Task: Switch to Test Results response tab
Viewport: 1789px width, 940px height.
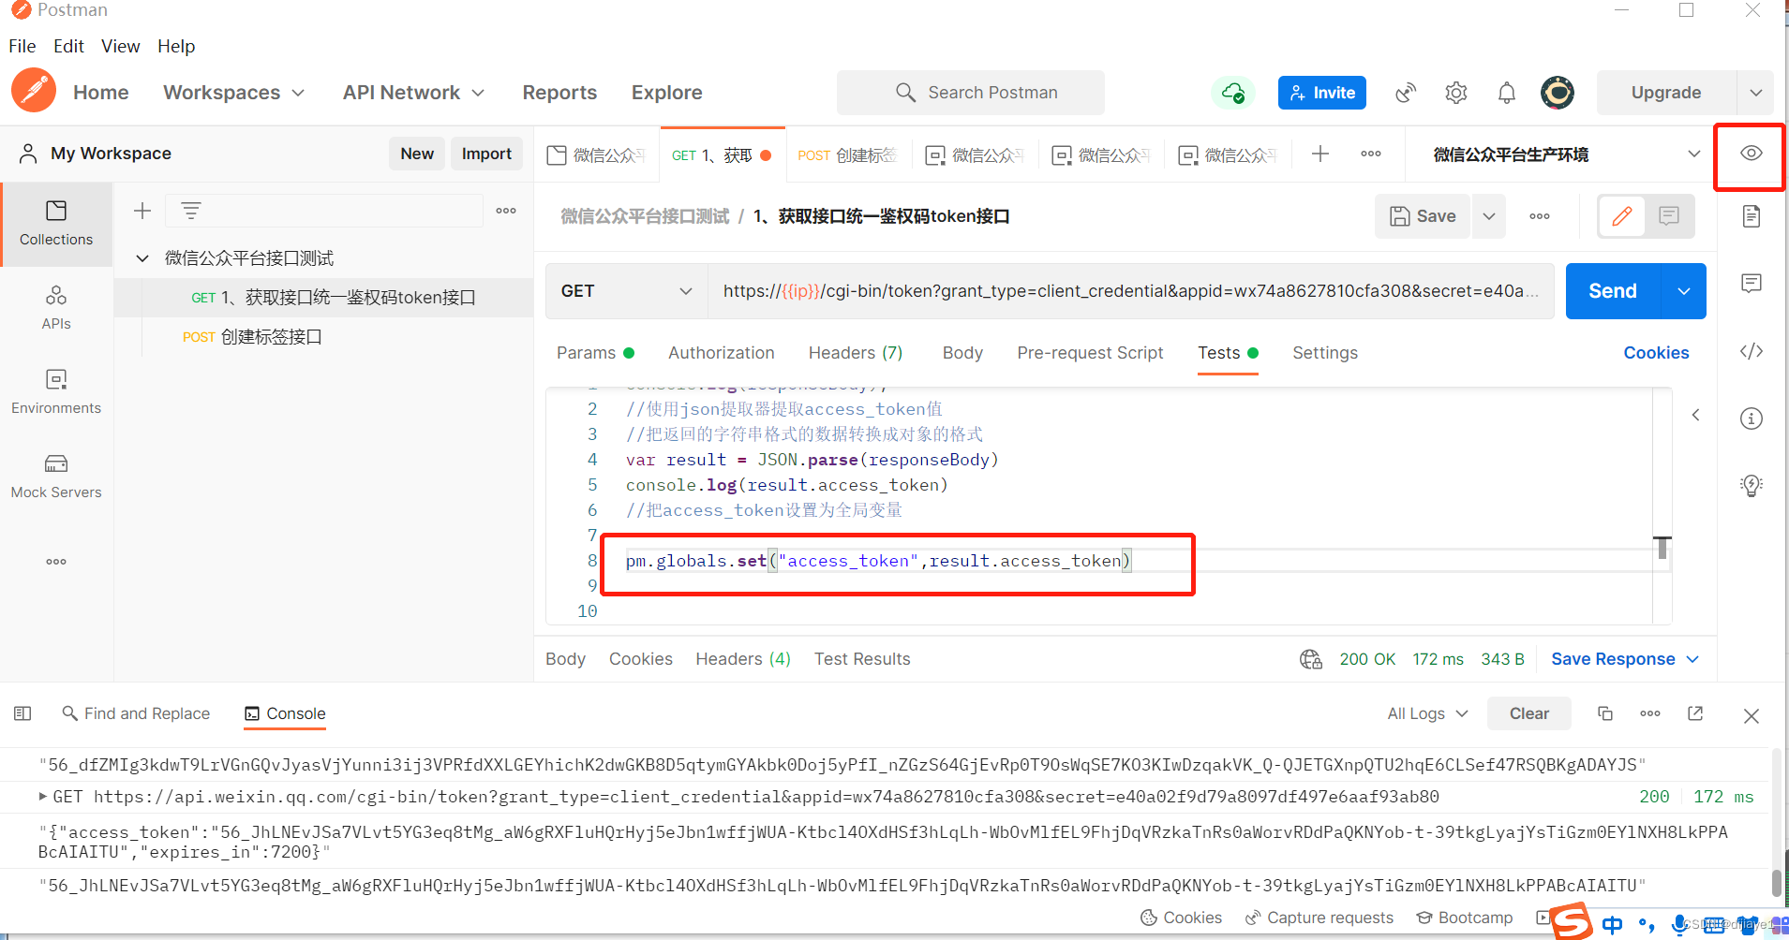Action: (x=862, y=659)
